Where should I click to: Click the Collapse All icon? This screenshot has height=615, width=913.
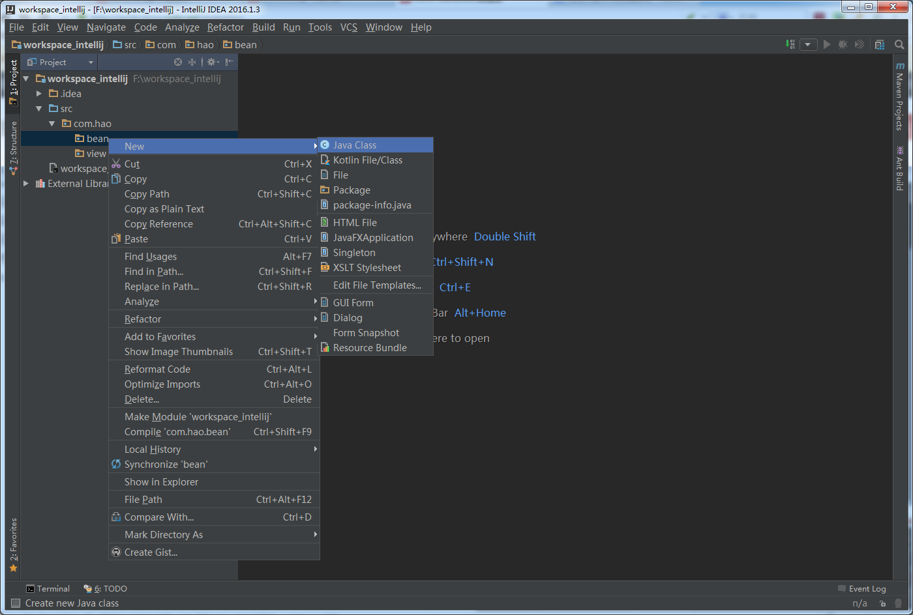192,62
